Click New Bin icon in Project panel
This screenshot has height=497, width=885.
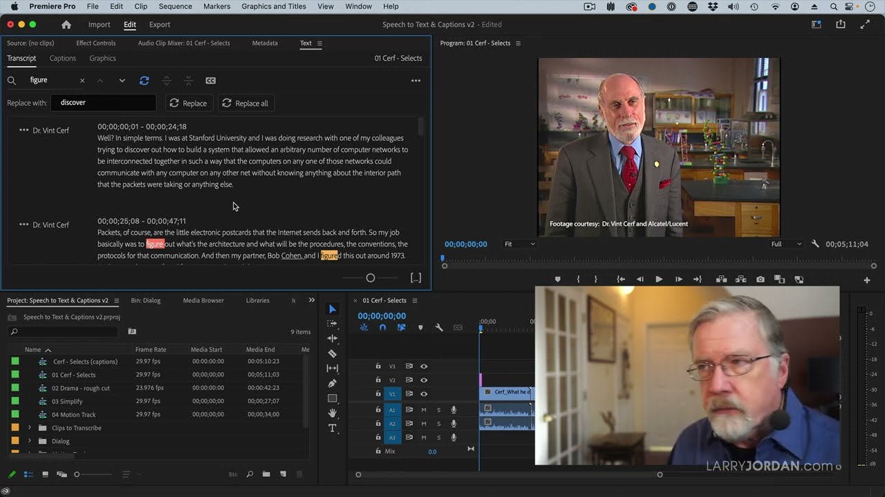266,474
